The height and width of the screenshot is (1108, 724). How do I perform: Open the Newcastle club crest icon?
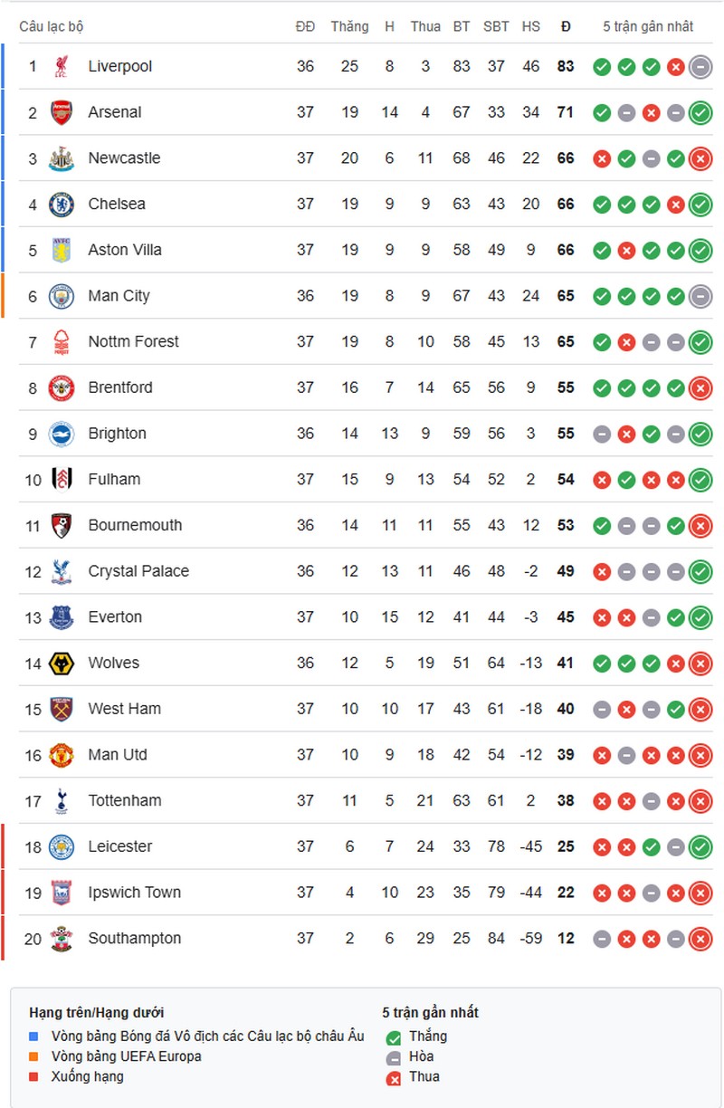[x=62, y=158]
